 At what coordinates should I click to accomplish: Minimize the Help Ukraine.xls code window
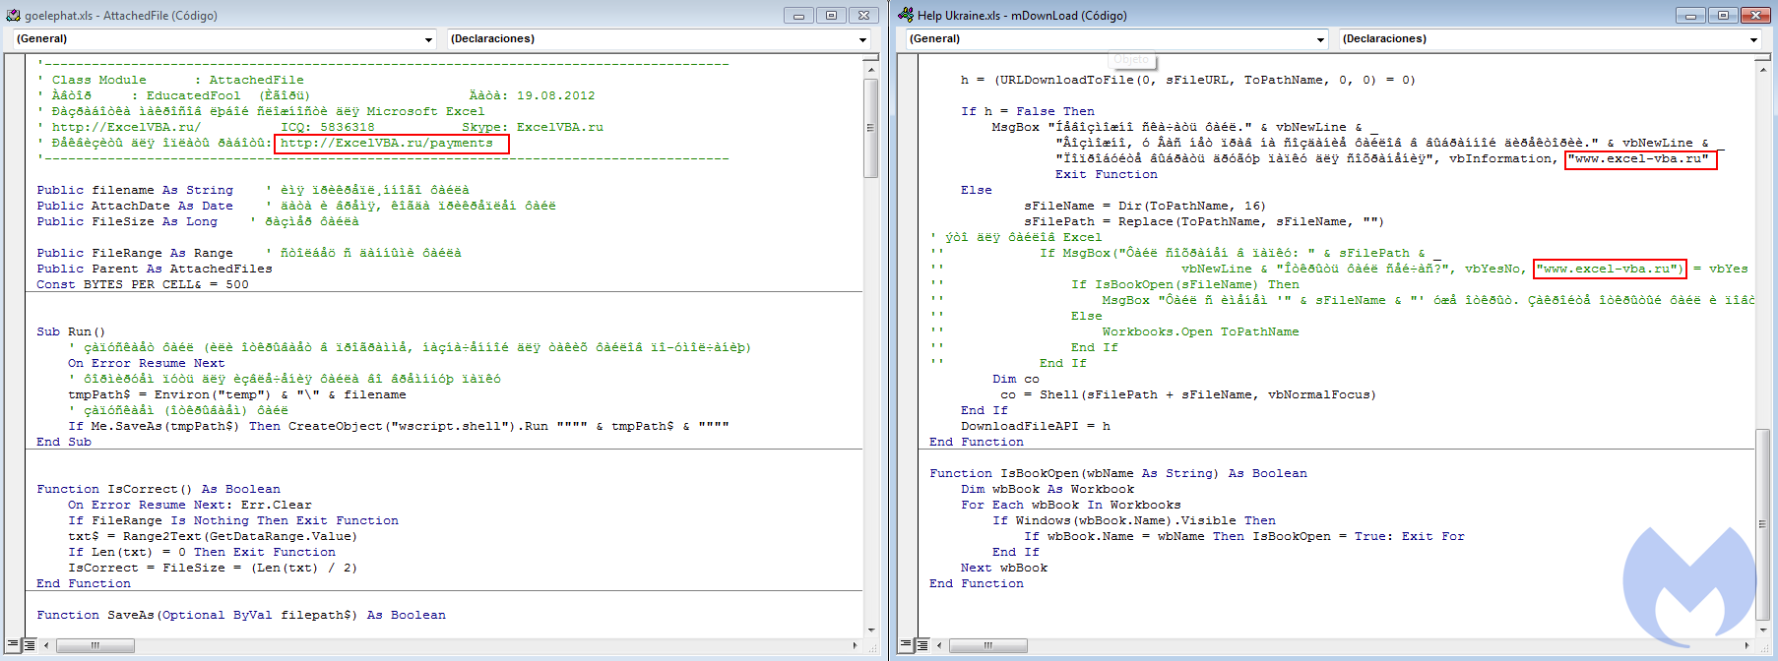tap(1690, 15)
